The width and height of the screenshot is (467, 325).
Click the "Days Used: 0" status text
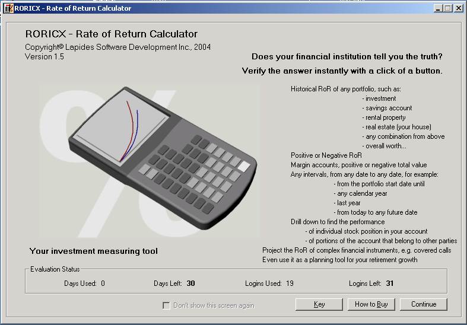point(85,283)
